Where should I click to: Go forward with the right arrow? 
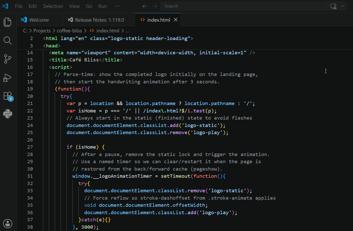155,6
